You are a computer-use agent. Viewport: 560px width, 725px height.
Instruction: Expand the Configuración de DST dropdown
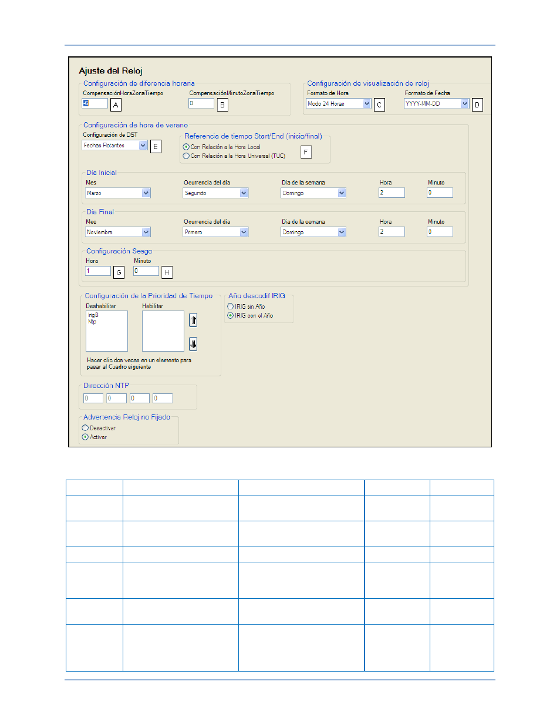coord(114,145)
